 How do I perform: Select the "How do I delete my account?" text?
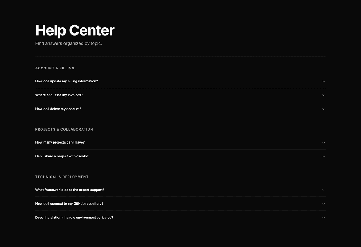click(58, 109)
